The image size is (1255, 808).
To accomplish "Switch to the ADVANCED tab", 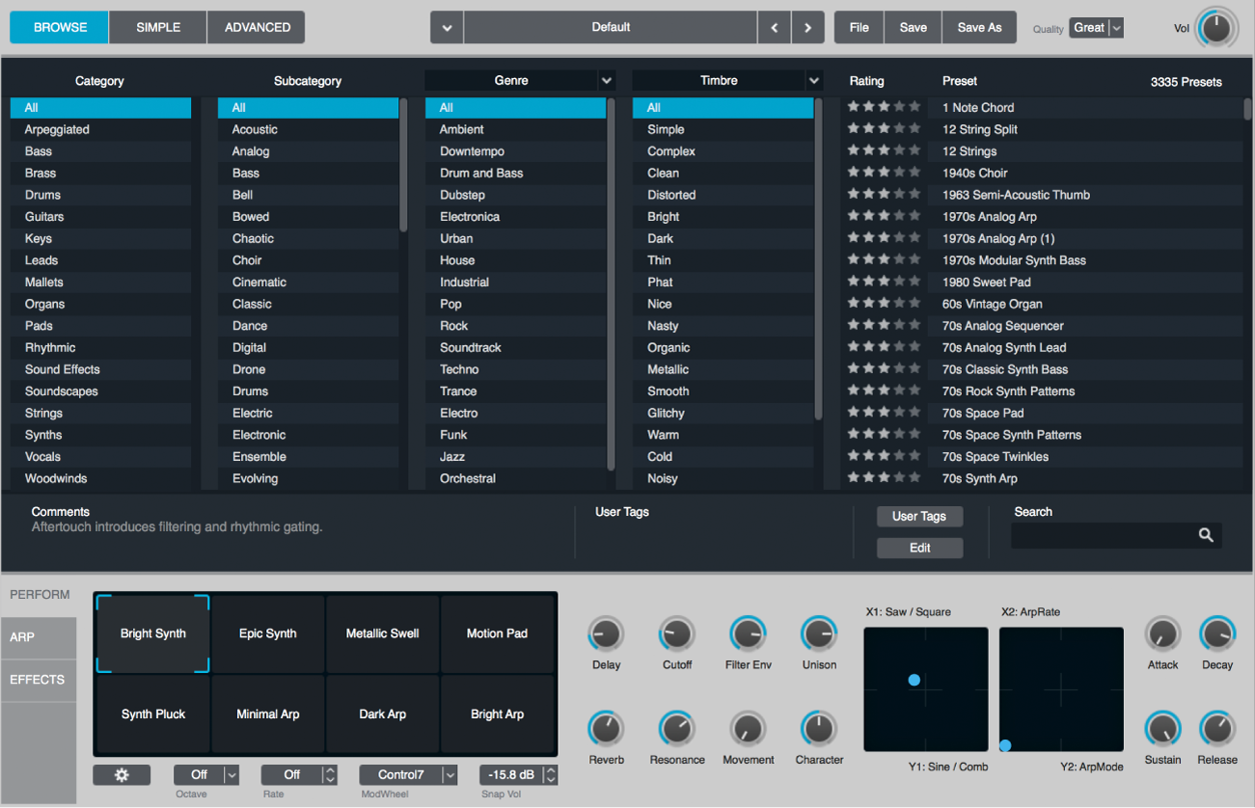I will (257, 28).
